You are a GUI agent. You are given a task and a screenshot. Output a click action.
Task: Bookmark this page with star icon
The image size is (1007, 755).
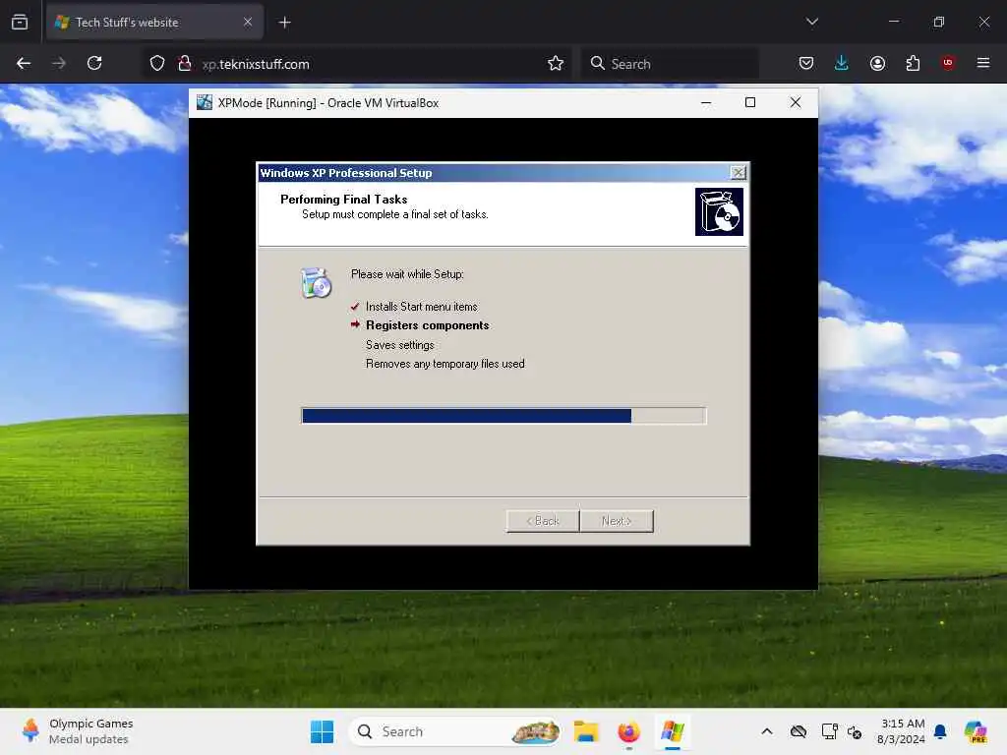(556, 63)
